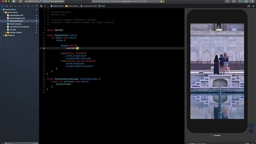
Task: Open the Debug navigator icon
Action: 28,6
